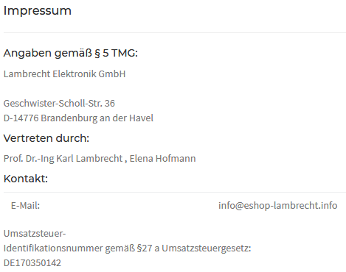
Task: Click the Impressum page heading
Action: pyautogui.click(x=38, y=11)
